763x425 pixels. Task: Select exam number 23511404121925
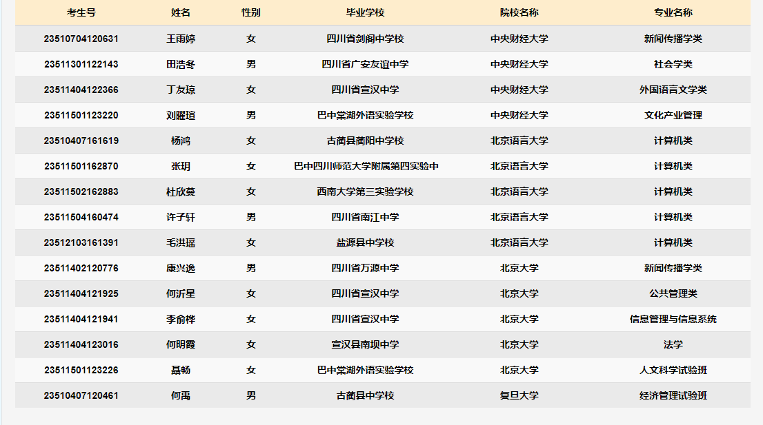(81, 294)
